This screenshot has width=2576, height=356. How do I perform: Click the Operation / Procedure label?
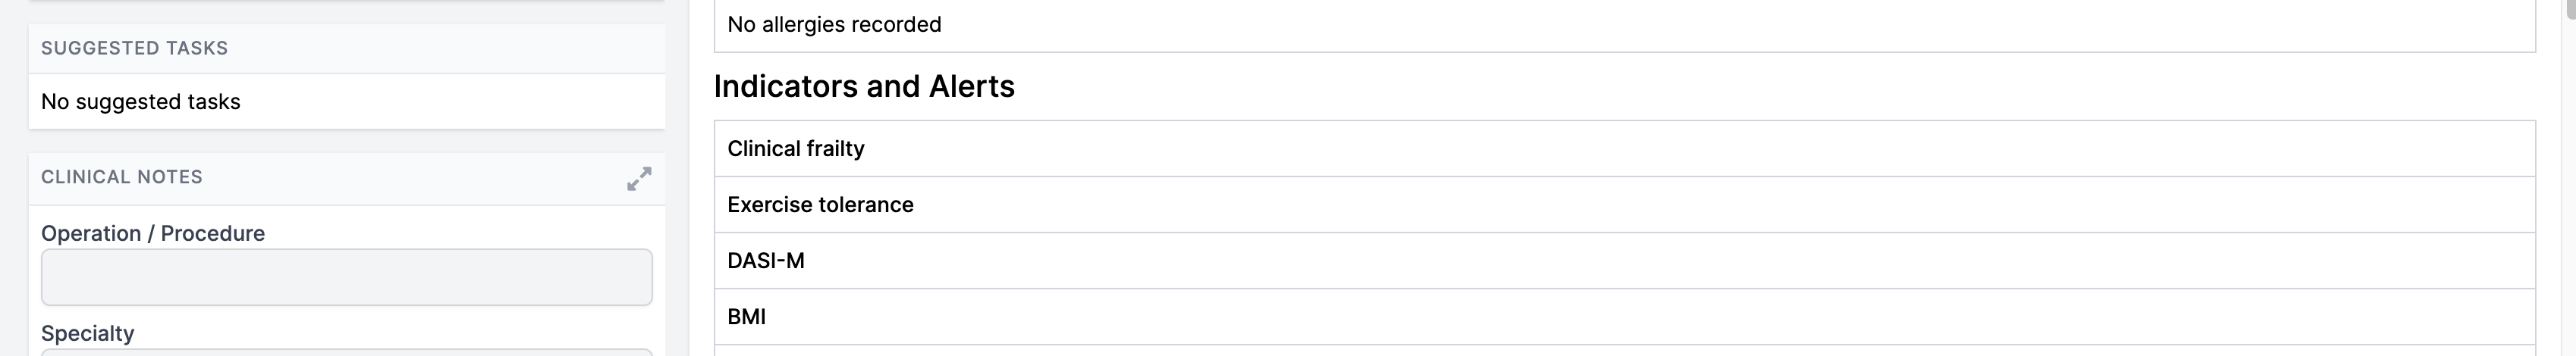tap(153, 233)
